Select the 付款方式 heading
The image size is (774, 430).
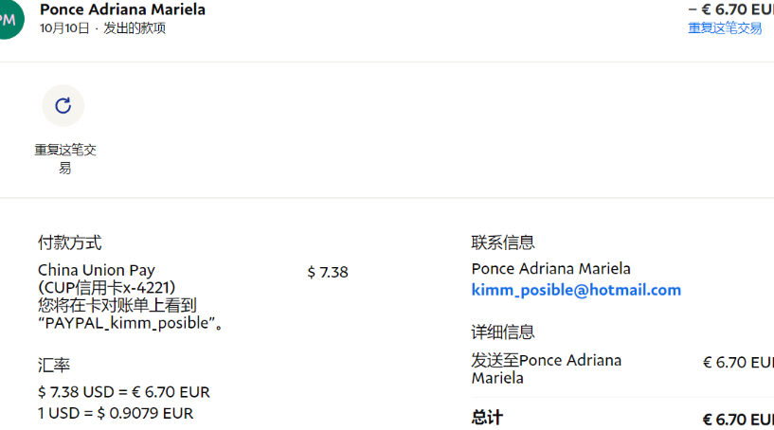point(69,242)
